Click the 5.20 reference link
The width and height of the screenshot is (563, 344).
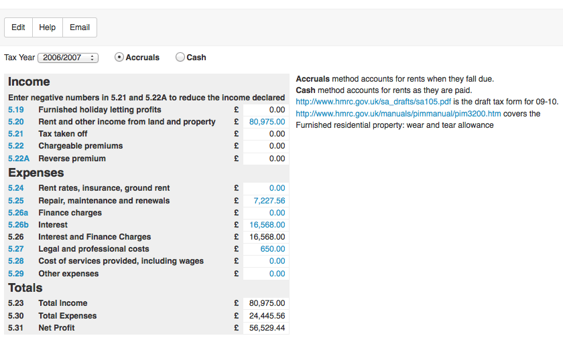[16, 122]
